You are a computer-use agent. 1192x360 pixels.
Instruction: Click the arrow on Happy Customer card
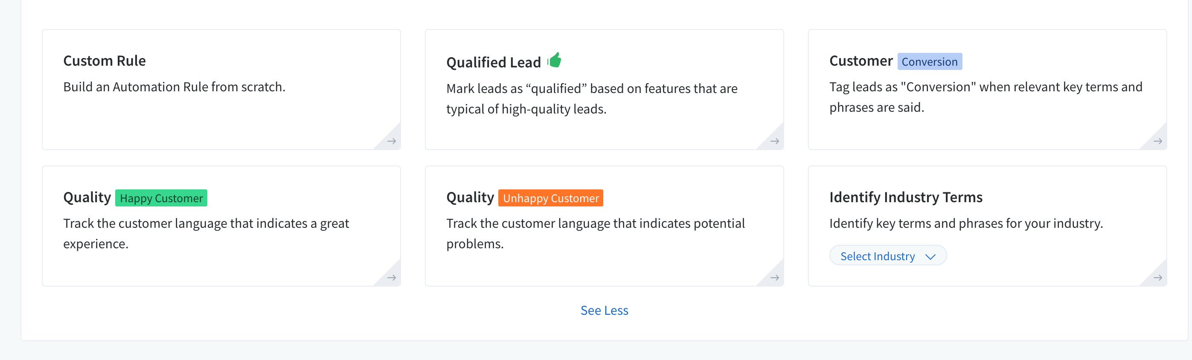click(x=392, y=278)
